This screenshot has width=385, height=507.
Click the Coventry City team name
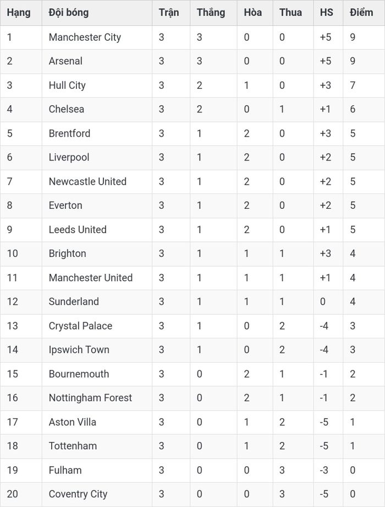78,494
